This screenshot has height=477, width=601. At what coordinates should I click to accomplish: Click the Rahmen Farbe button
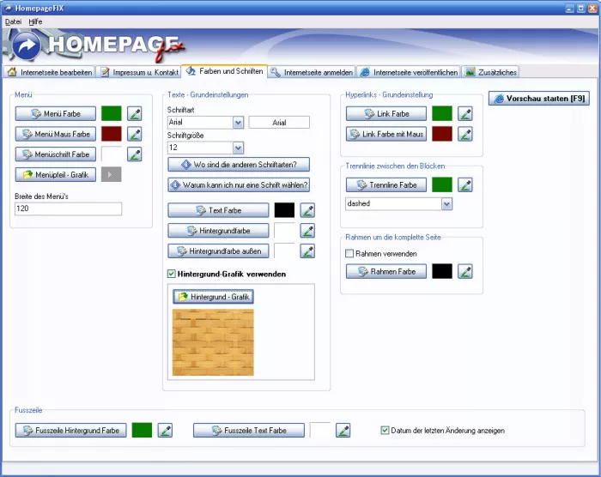[386, 272]
